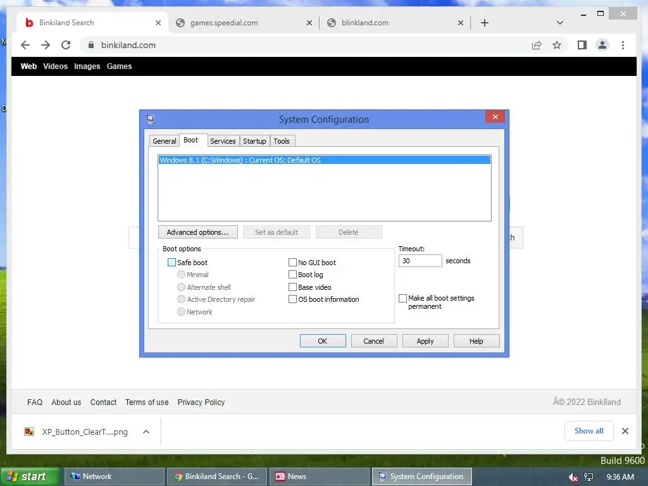Switch to Binkiland Search taskbar item
This screenshot has width=648, height=486.
[x=217, y=477]
